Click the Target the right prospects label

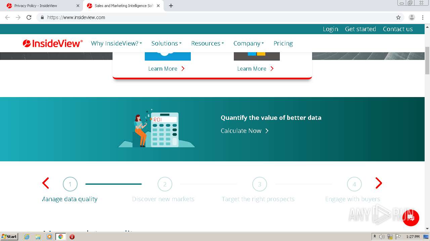click(258, 199)
